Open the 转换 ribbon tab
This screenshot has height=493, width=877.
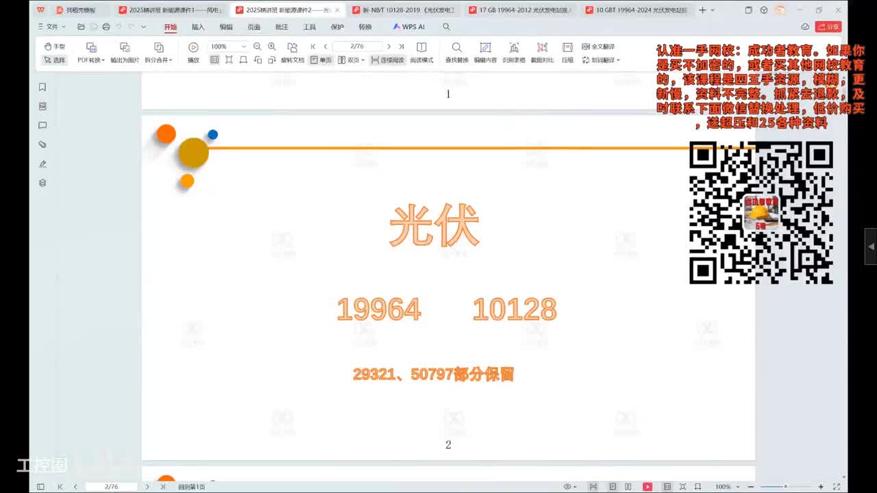[x=365, y=27]
